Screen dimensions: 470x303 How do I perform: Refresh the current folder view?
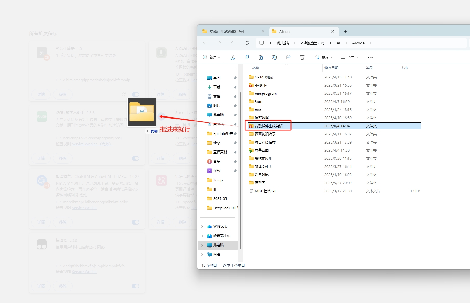click(x=247, y=43)
